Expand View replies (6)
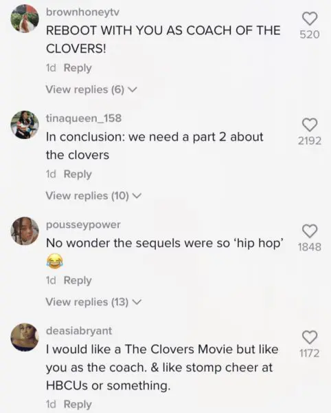The image size is (331, 413). 91,89
